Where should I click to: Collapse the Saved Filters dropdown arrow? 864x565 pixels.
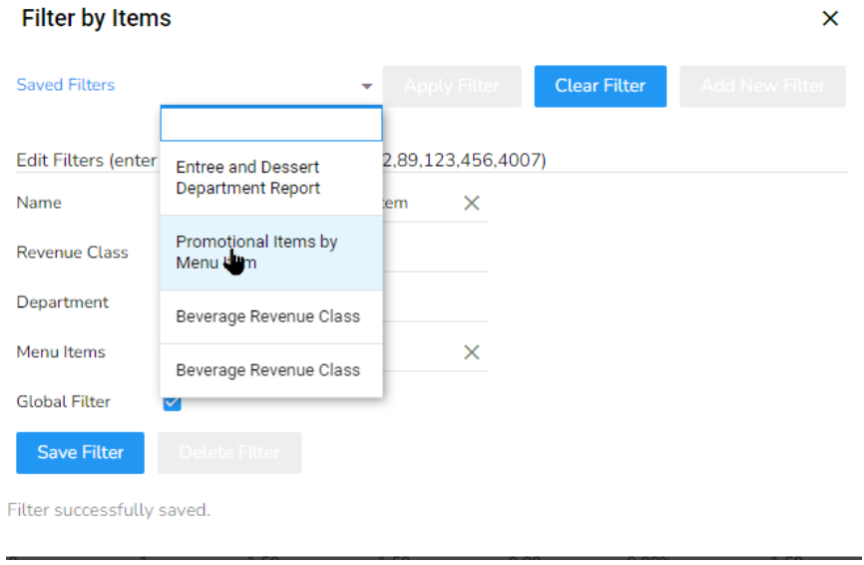(x=366, y=87)
